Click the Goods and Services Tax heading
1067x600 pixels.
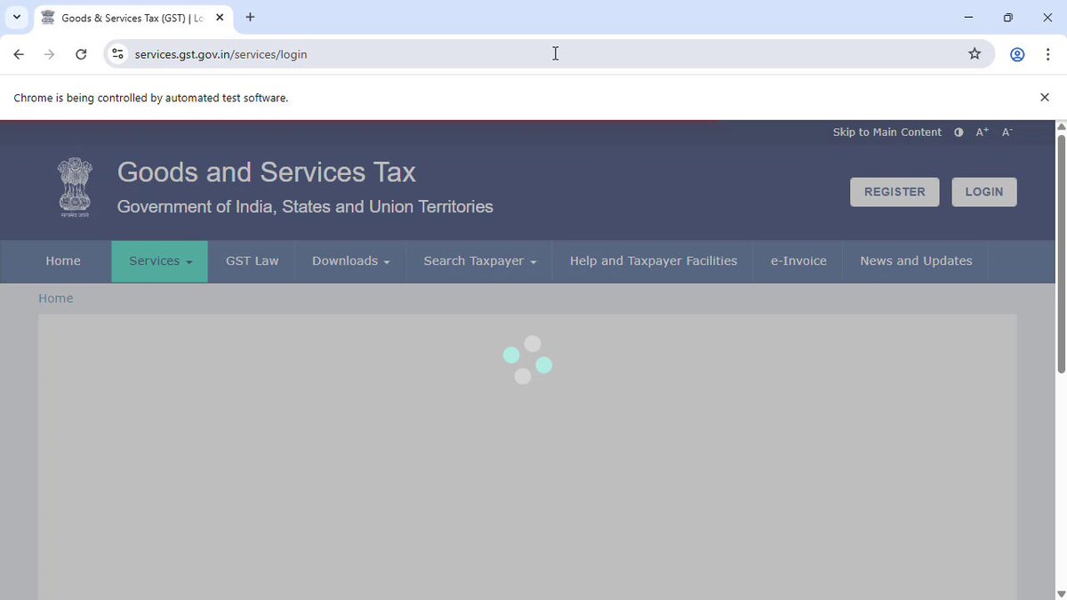267,172
